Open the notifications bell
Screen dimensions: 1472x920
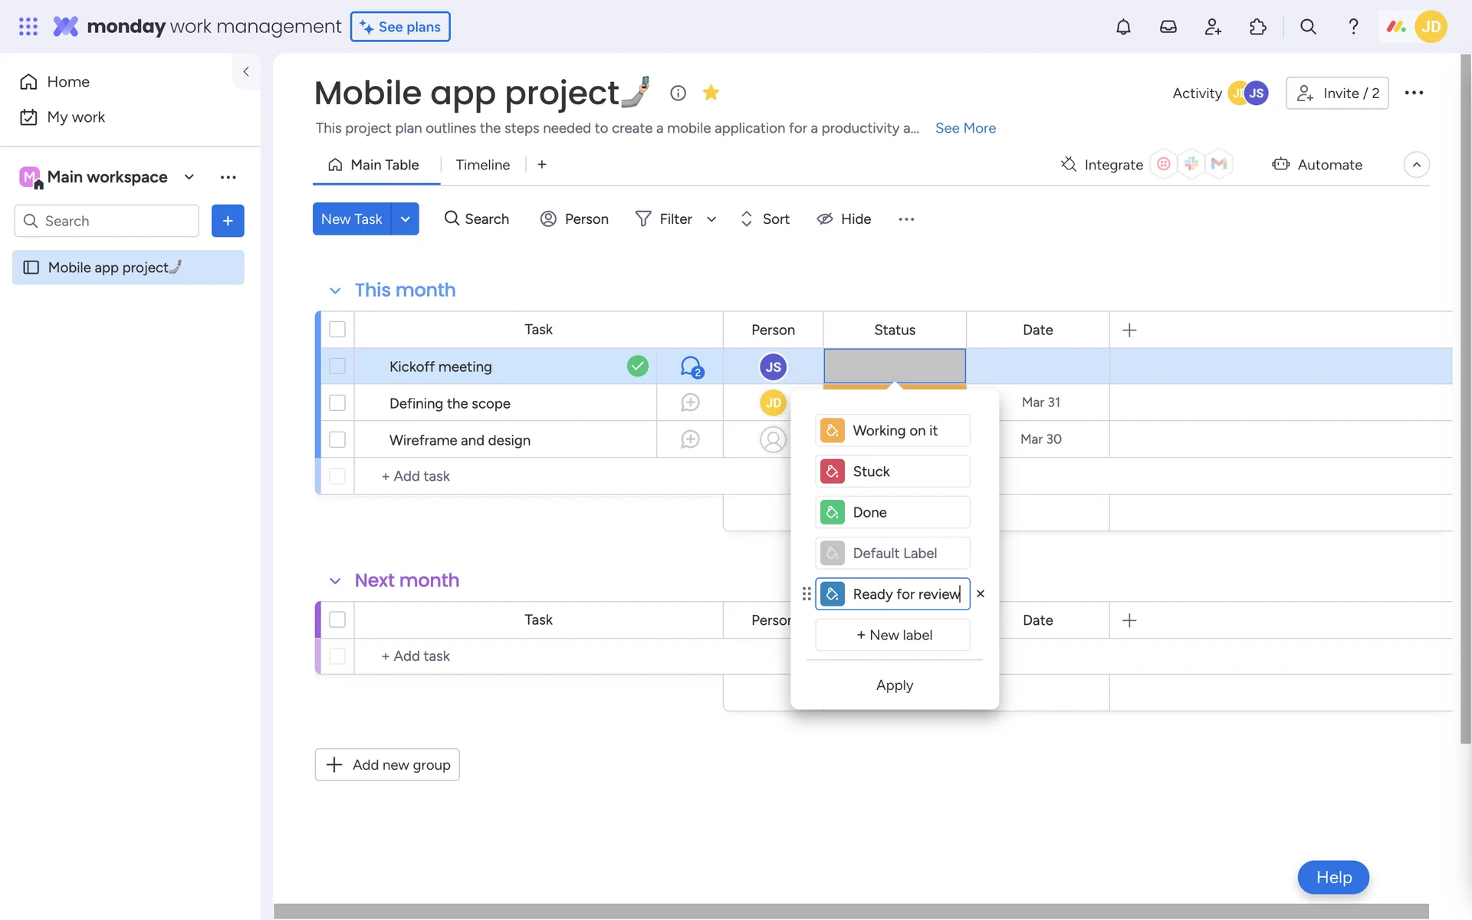click(x=1123, y=27)
